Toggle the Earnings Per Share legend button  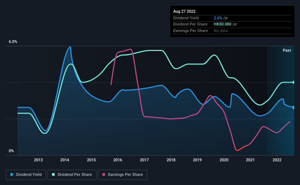[x=122, y=175]
